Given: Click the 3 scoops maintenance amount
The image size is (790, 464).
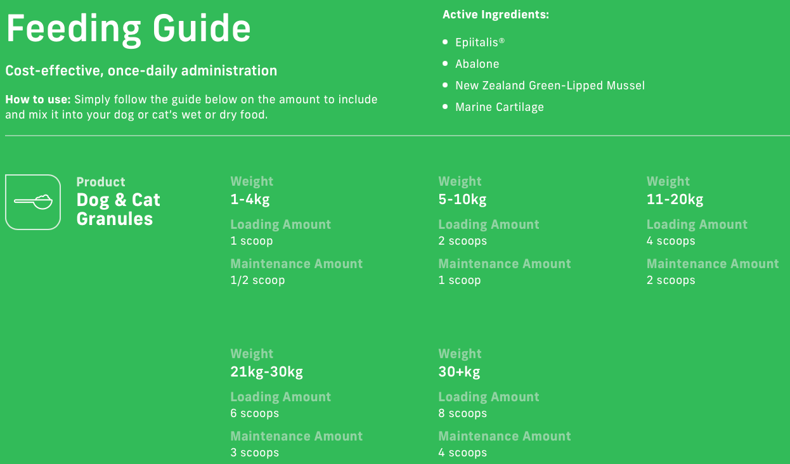Looking at the screenshot, I should (x=254, y=453).
